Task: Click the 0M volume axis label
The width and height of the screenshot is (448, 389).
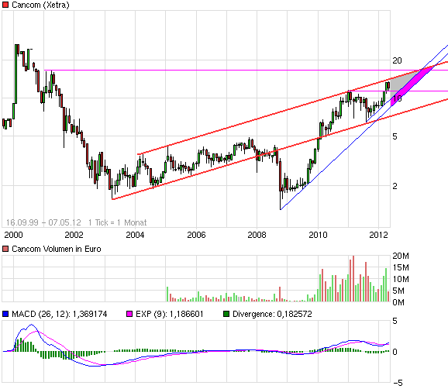Action: coord(398,302)
